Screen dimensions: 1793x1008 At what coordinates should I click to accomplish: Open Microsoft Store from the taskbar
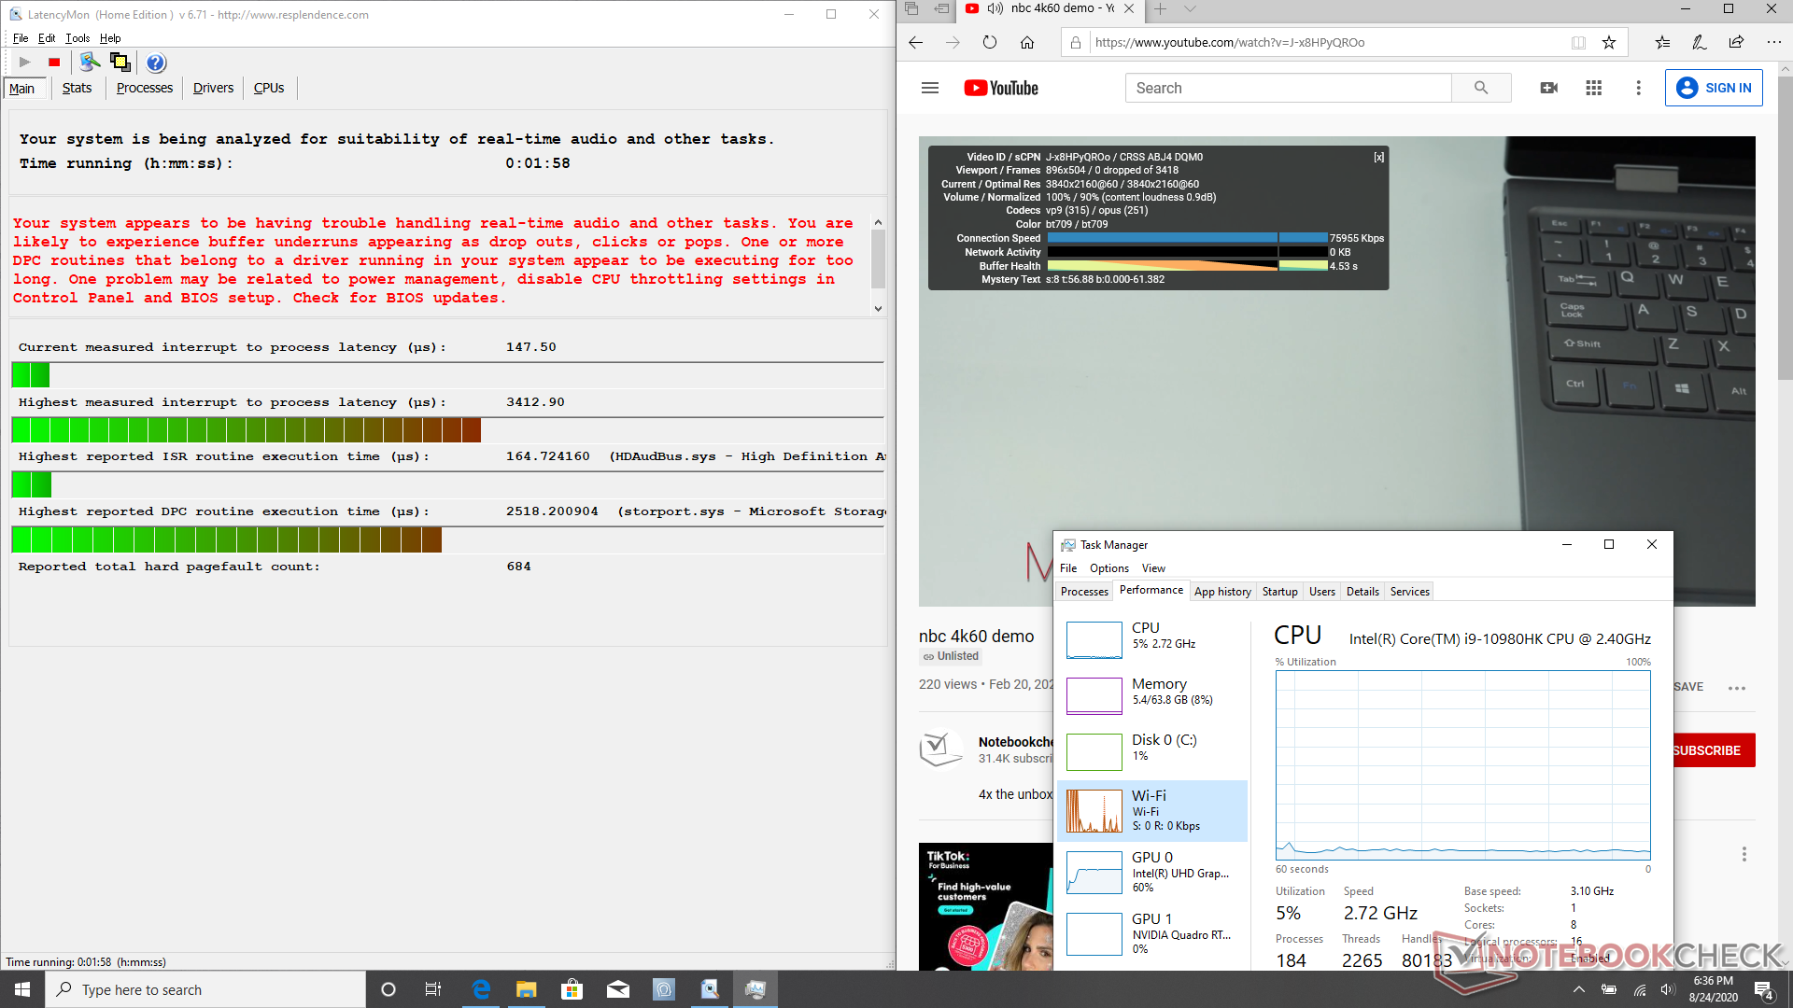pos(572,989)
